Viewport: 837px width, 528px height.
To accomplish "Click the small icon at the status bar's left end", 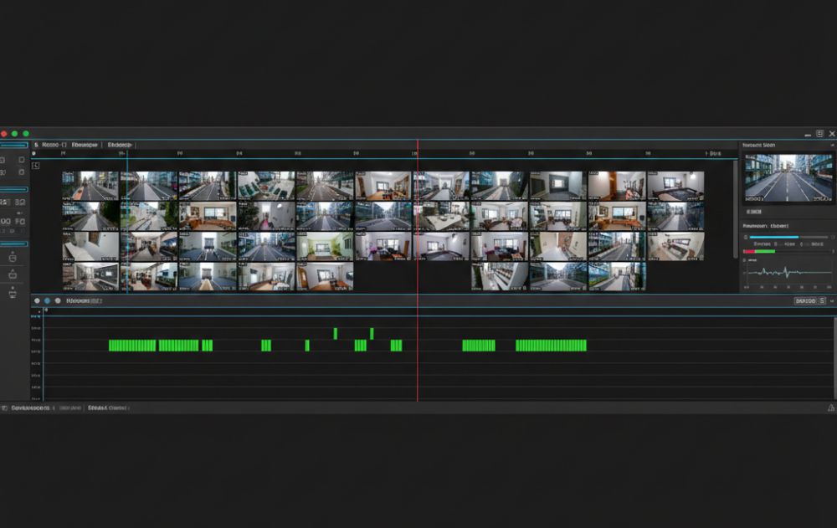I will (x=4, y=408).
